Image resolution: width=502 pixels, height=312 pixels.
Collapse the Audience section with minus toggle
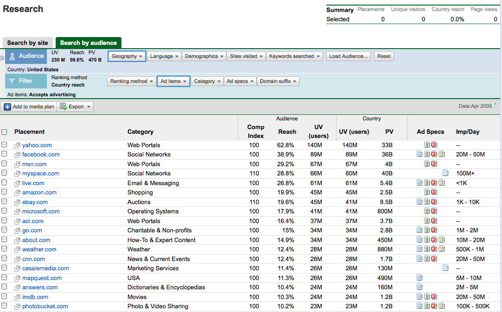tap(2, 58)
